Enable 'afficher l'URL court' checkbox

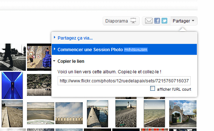[152, 89]
